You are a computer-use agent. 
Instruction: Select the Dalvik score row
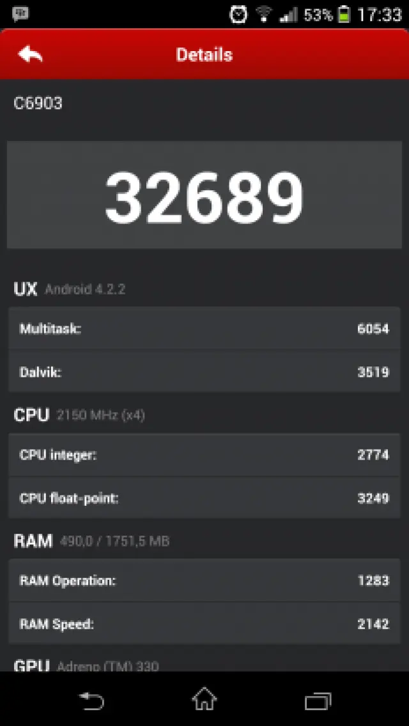[204, 372]
